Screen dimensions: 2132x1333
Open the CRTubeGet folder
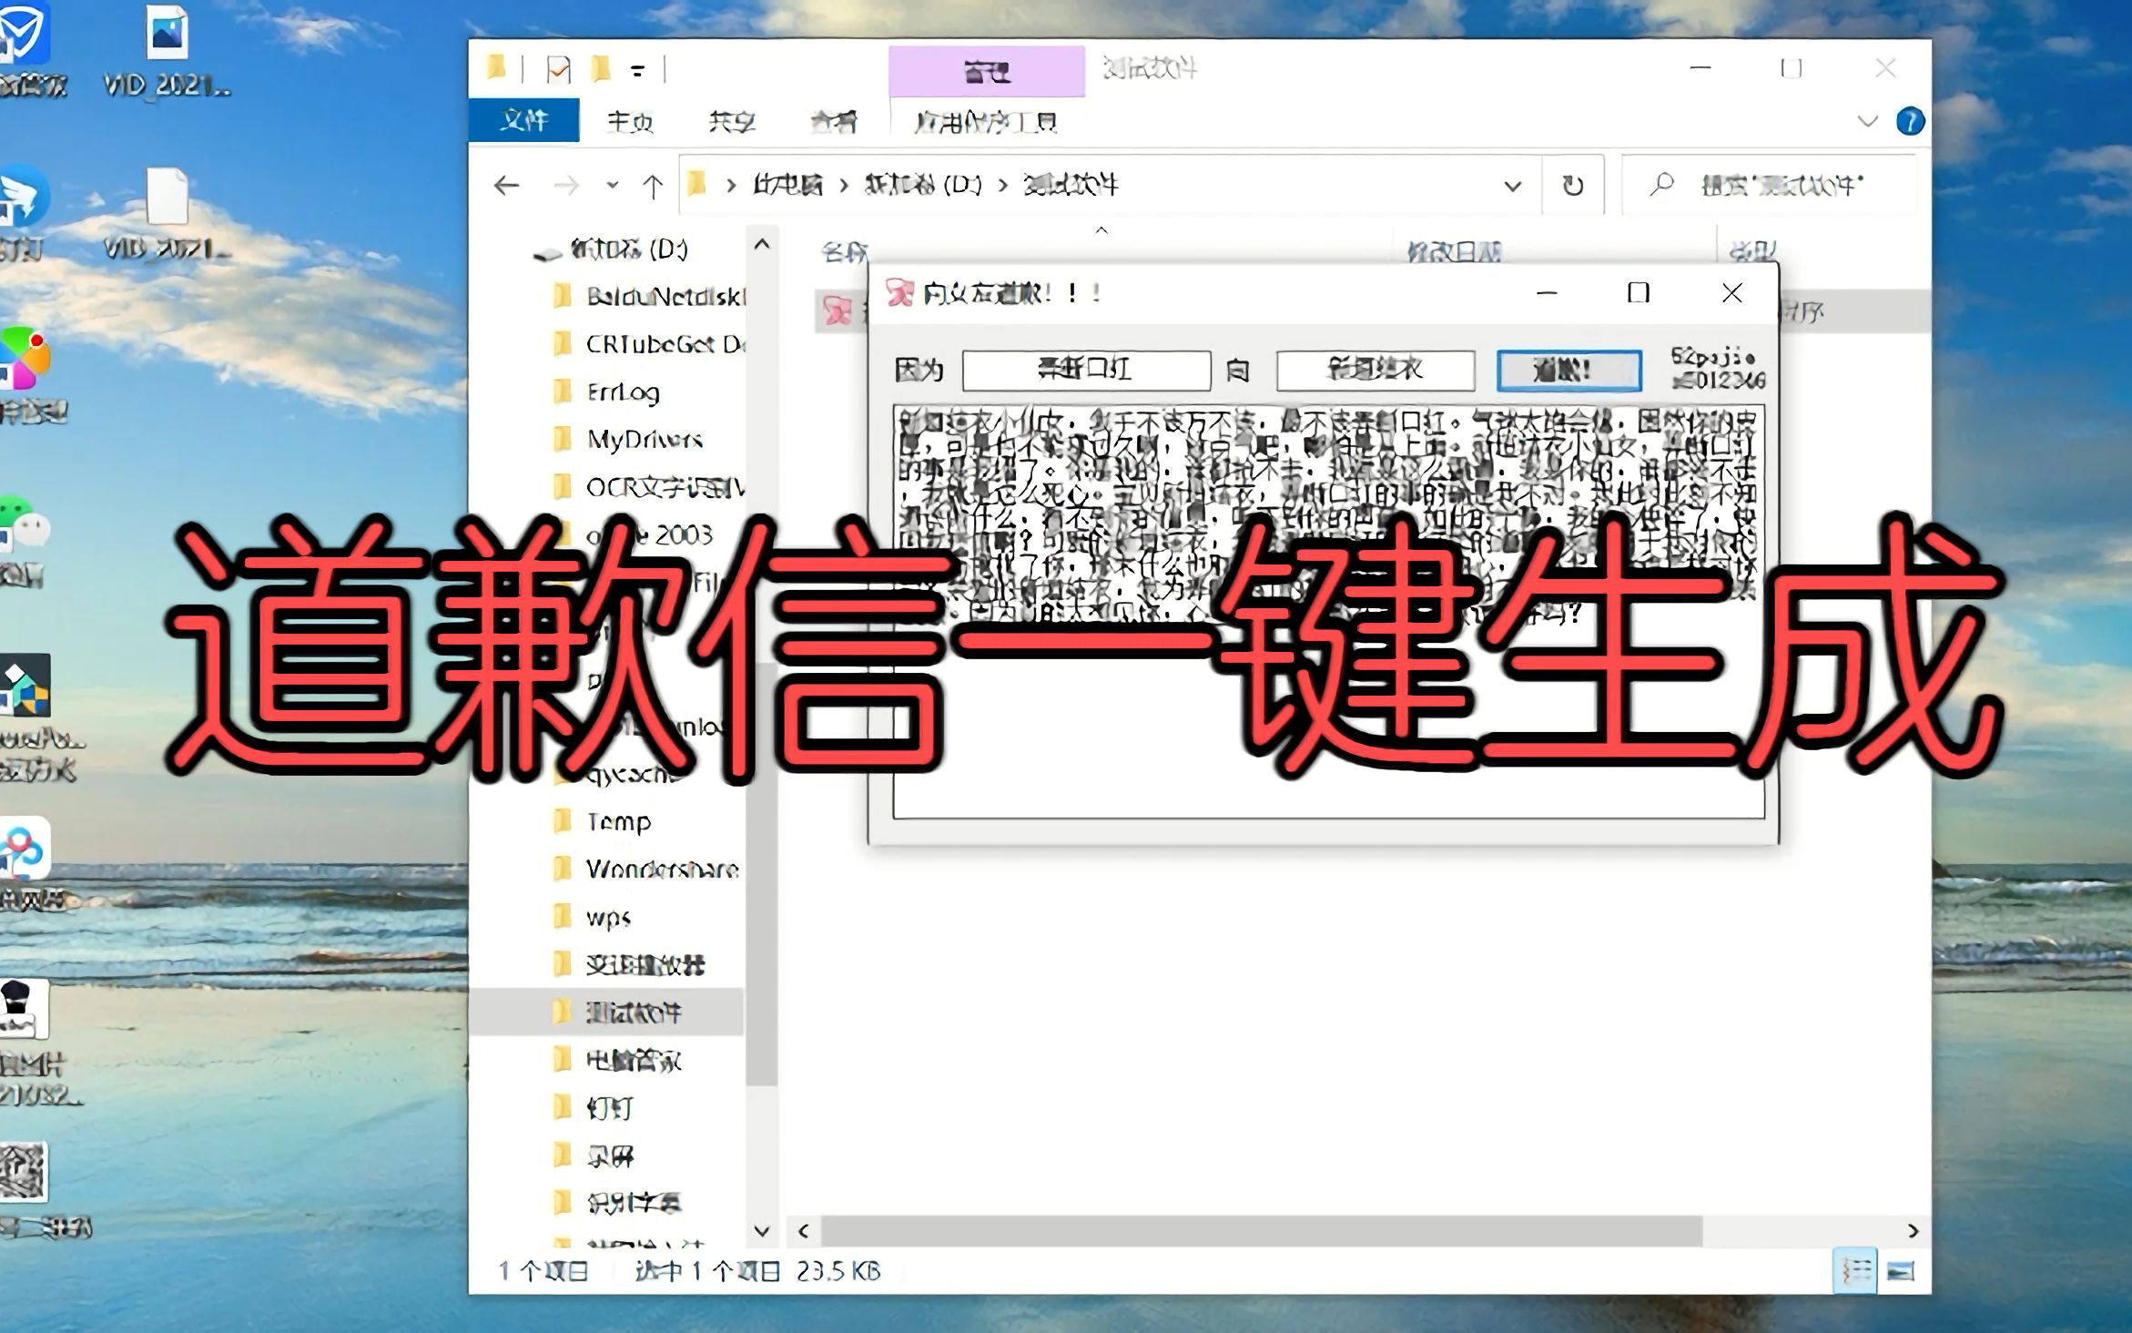(648, 344)
